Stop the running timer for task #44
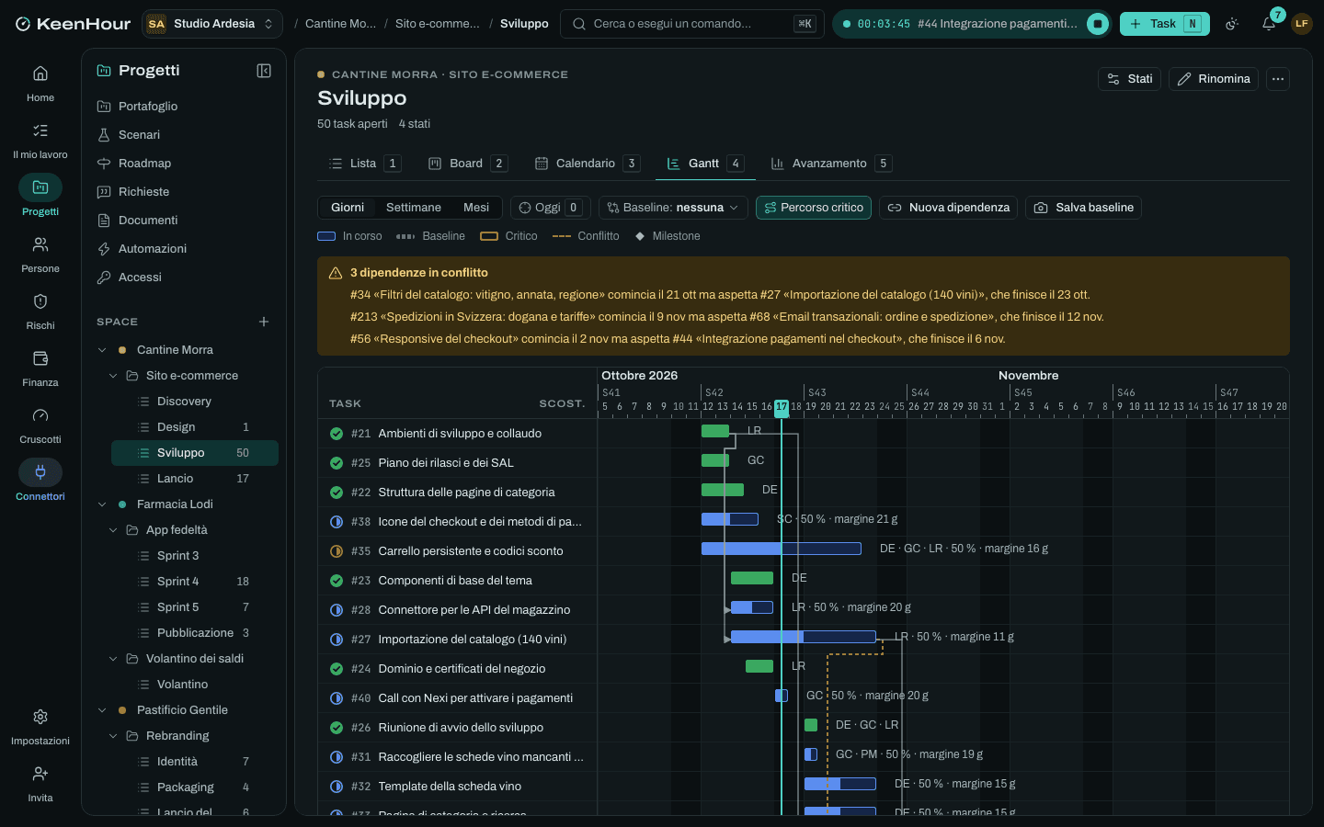1324x827 pixels. 1098,24
